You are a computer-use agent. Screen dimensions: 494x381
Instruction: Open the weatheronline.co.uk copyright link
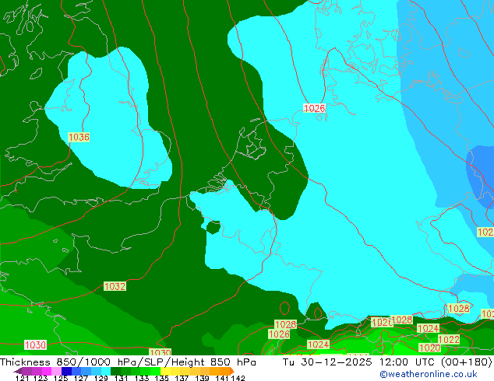click(x=429, y=374)
